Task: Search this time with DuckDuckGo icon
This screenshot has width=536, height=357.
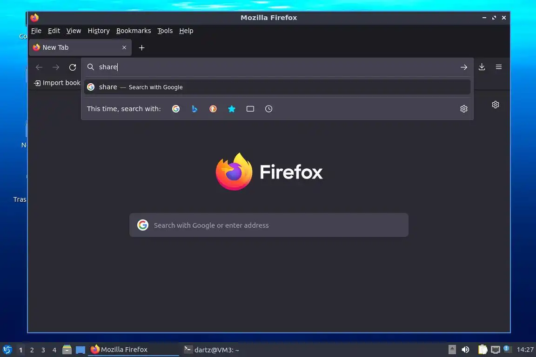Action: point(213,109)
